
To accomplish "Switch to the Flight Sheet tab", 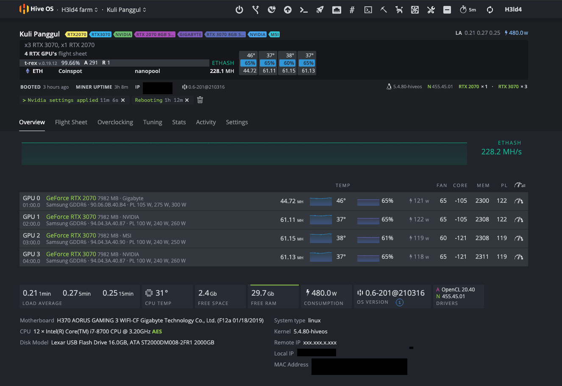I will point(71,122).
